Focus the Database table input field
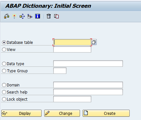 pos(72,42)
